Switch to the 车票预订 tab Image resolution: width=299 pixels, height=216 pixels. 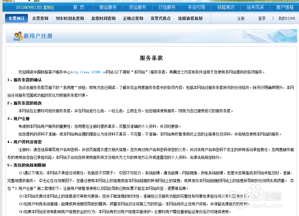click(16, 18)
